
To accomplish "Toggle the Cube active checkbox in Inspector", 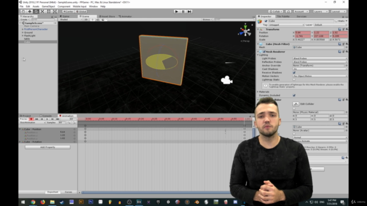I will click(x=266, y=21).
